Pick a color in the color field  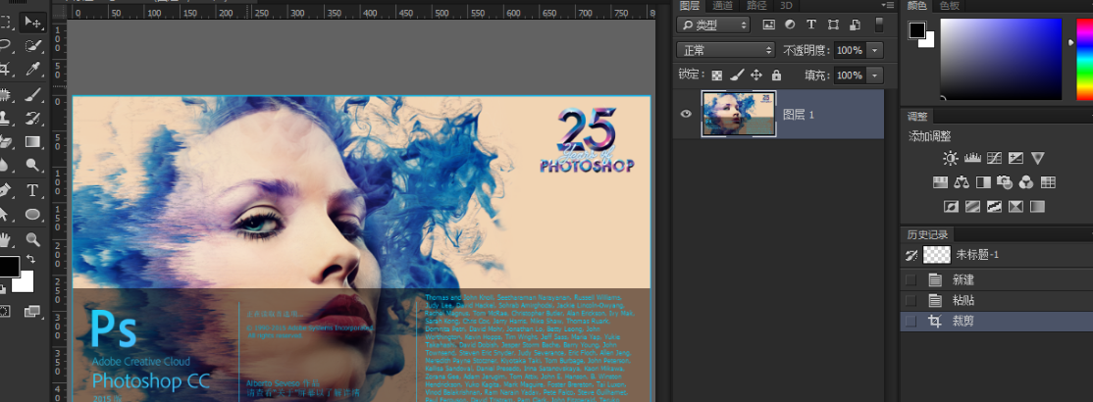pos(1001,59)
